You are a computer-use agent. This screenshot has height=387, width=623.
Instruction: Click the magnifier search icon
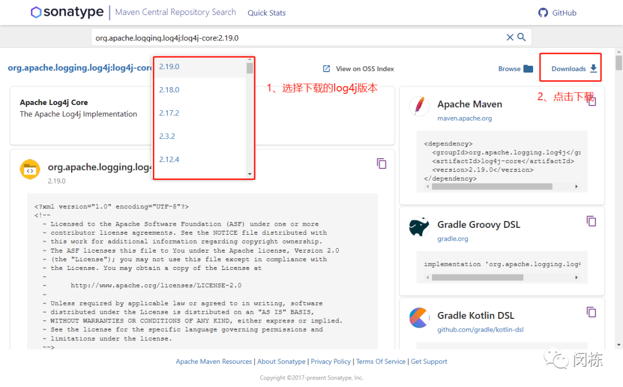pos(521,37)
